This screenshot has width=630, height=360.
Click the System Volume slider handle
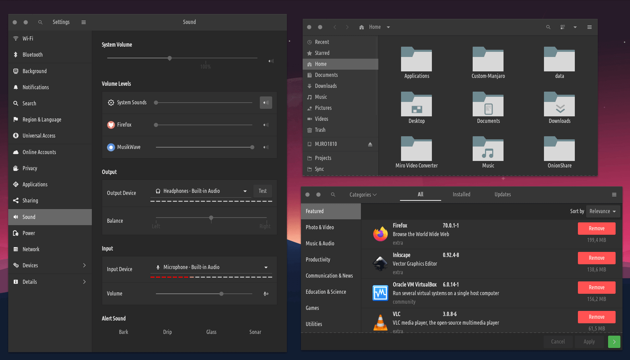click(x=170, y=58)
